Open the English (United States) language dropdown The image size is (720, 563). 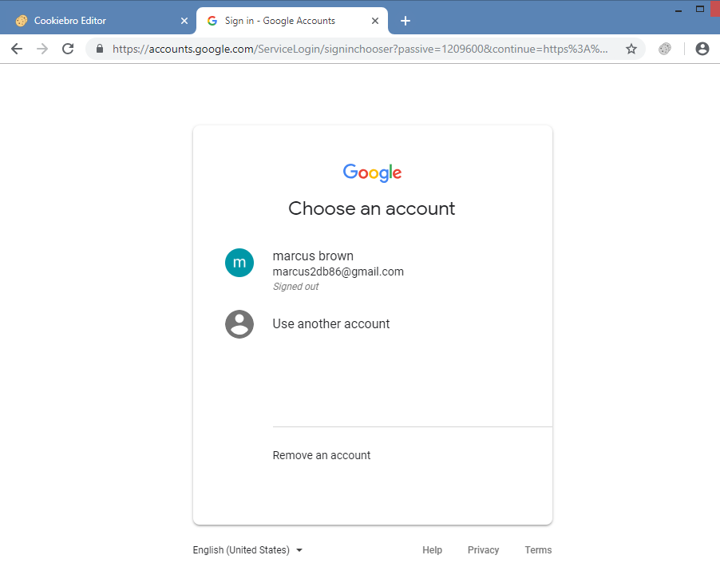pyautogui.click(x=247, y=549)
